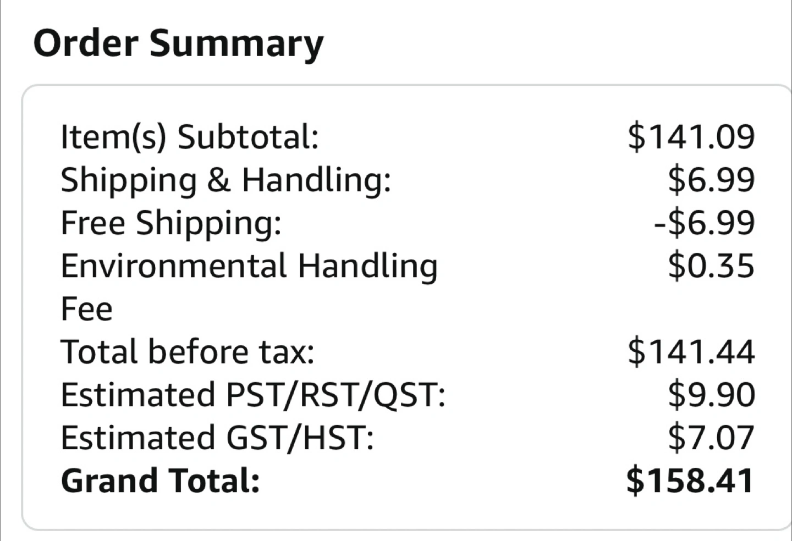This screenshot has height=541, width=792.
Task: Click the Environmental Handling text
Action: click(249, 266)
